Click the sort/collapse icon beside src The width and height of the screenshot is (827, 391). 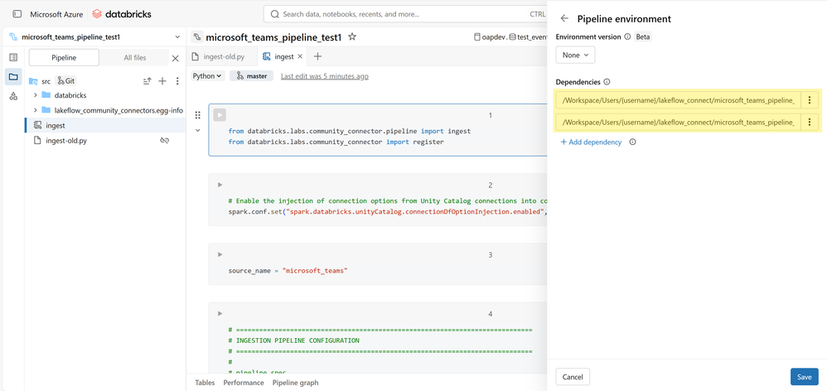[x=148, y=81]
